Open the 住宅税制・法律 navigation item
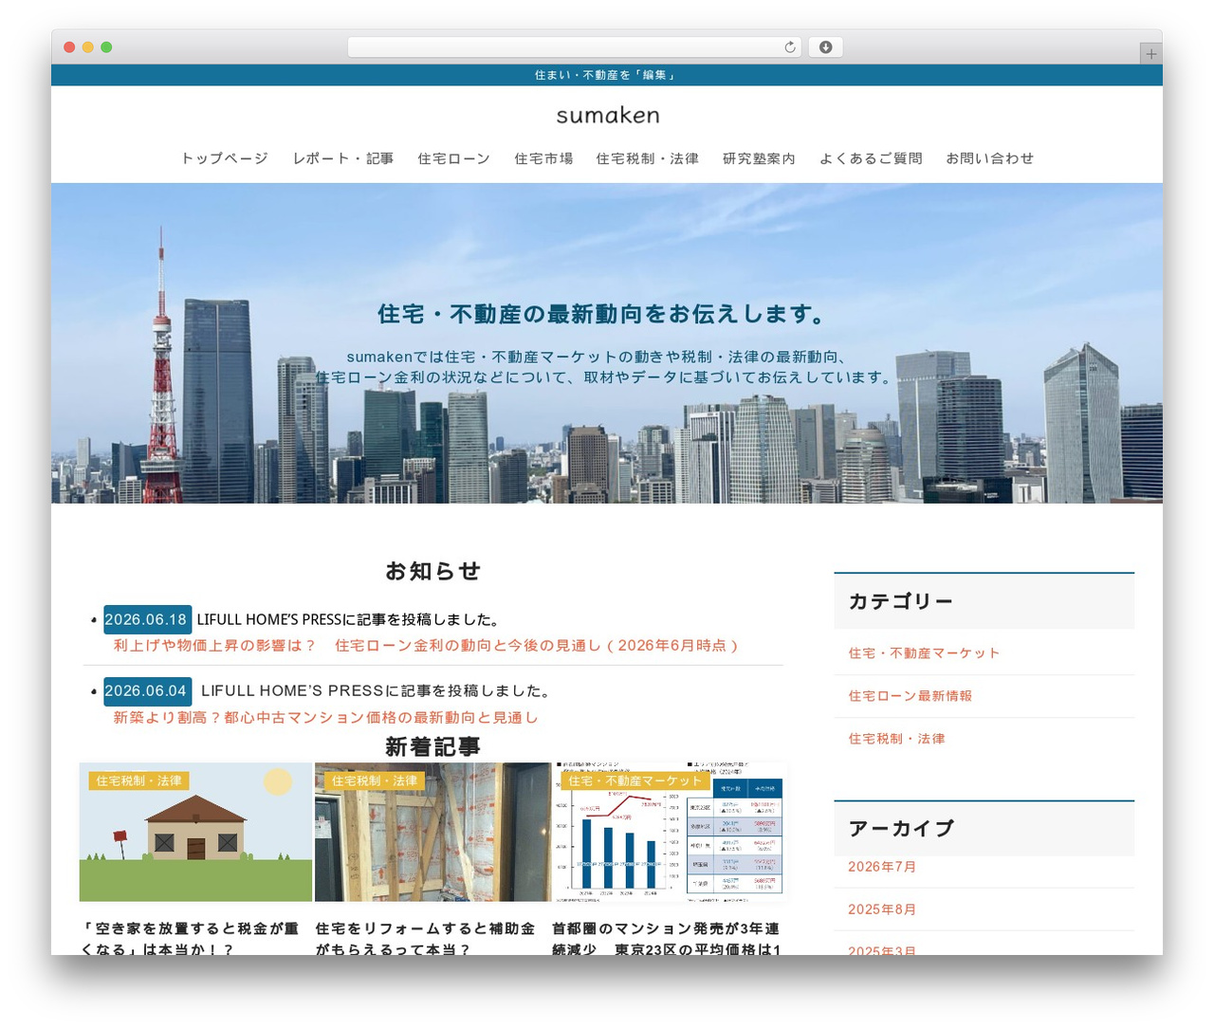1214x1028 pixels. click(648, 158)
